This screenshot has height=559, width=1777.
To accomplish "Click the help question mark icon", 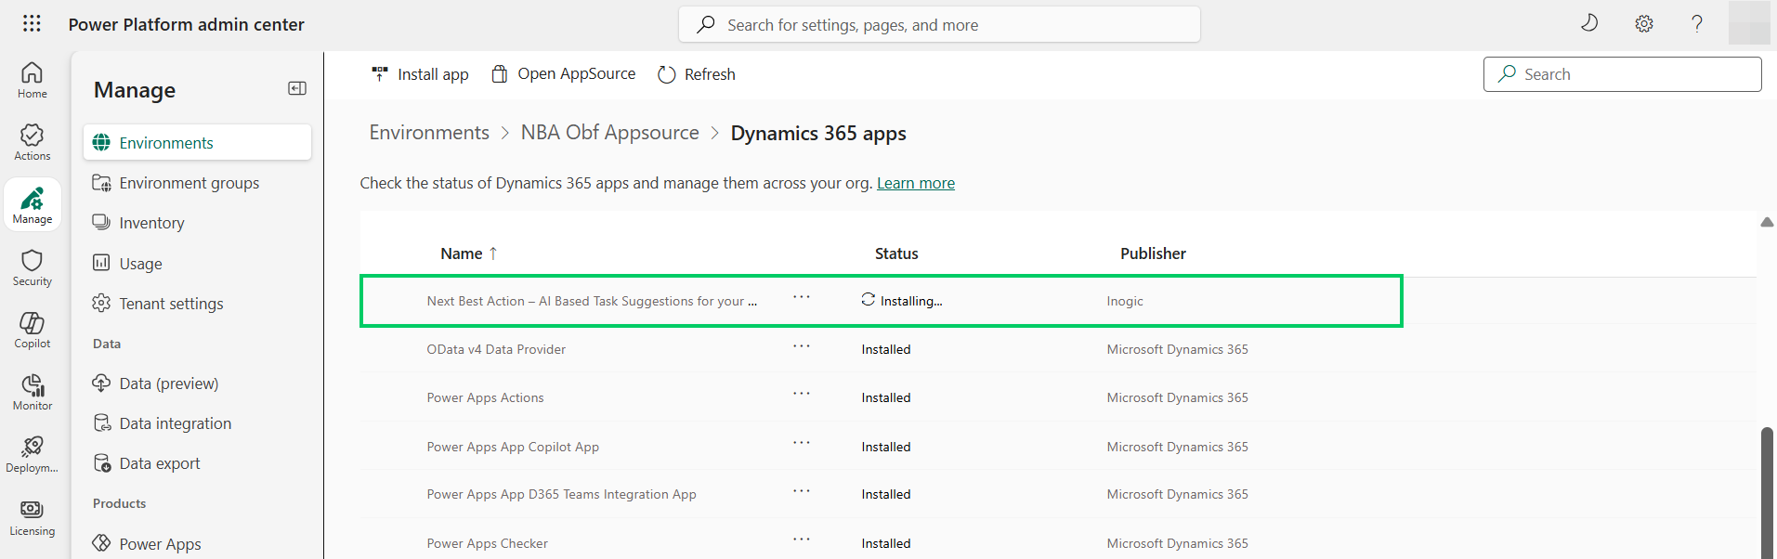I will [1696, 24].
